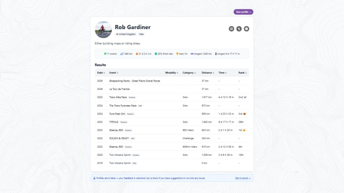Open the Trans Alba Race event

pos(118,97)
